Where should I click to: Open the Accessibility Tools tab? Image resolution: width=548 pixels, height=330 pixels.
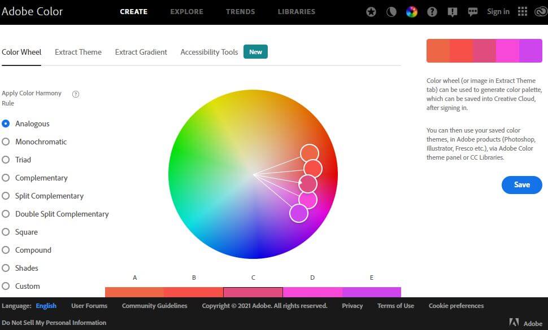coord(209,52)
